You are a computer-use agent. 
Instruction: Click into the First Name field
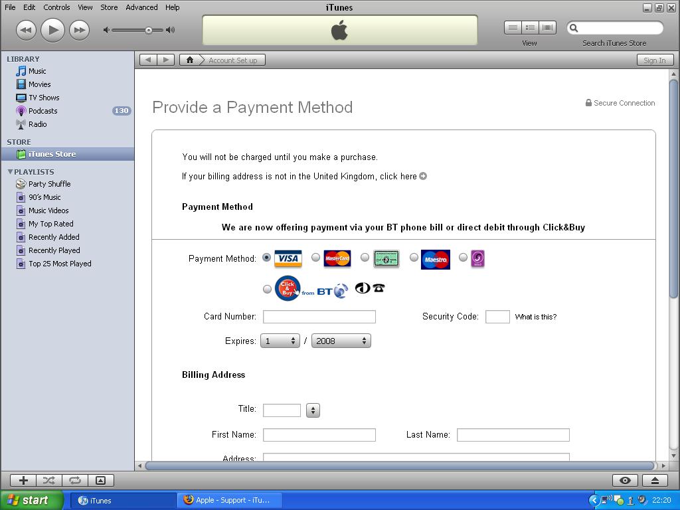pyautogui.click(x=319, y=435)
